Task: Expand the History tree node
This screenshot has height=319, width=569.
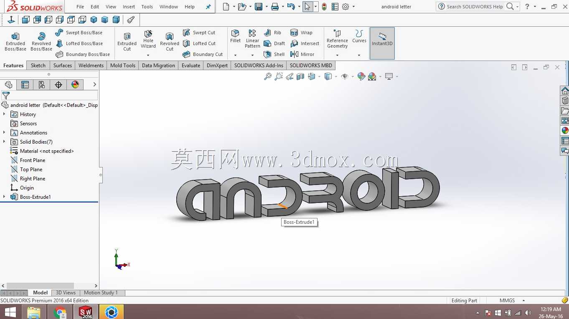Action: pos(5,114)
